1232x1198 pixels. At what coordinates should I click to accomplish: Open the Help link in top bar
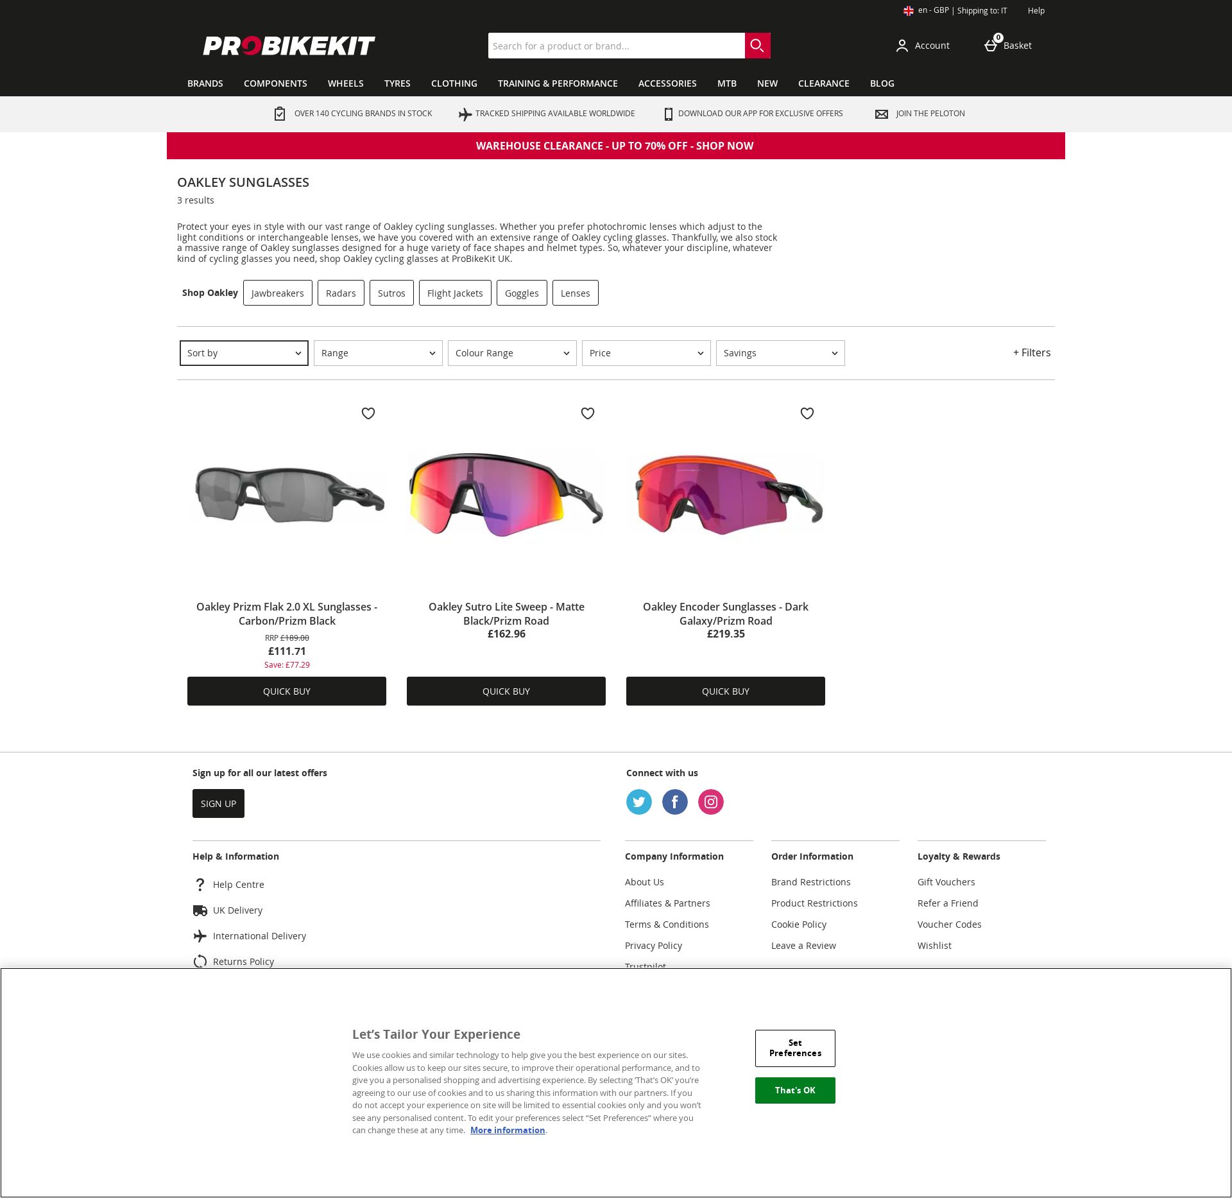coord(1036,11)
